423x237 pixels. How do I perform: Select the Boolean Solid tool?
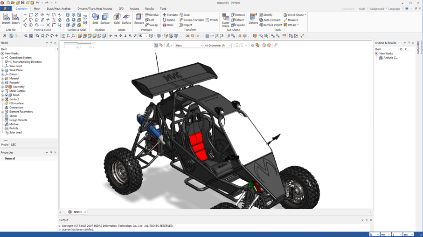click(95, 19)
